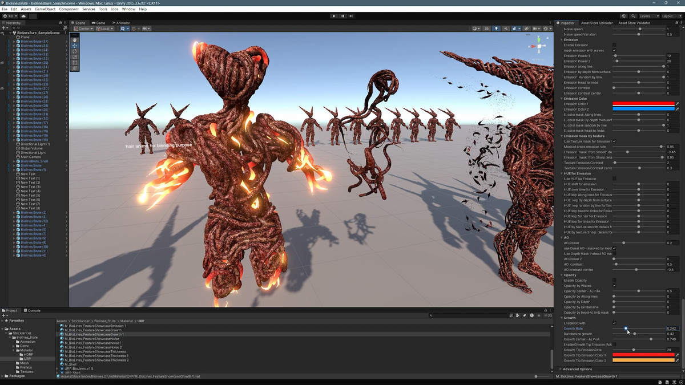Toggle scene lighting bulb icon
This screenshot has width=685, height=385.
click(496, 29)
